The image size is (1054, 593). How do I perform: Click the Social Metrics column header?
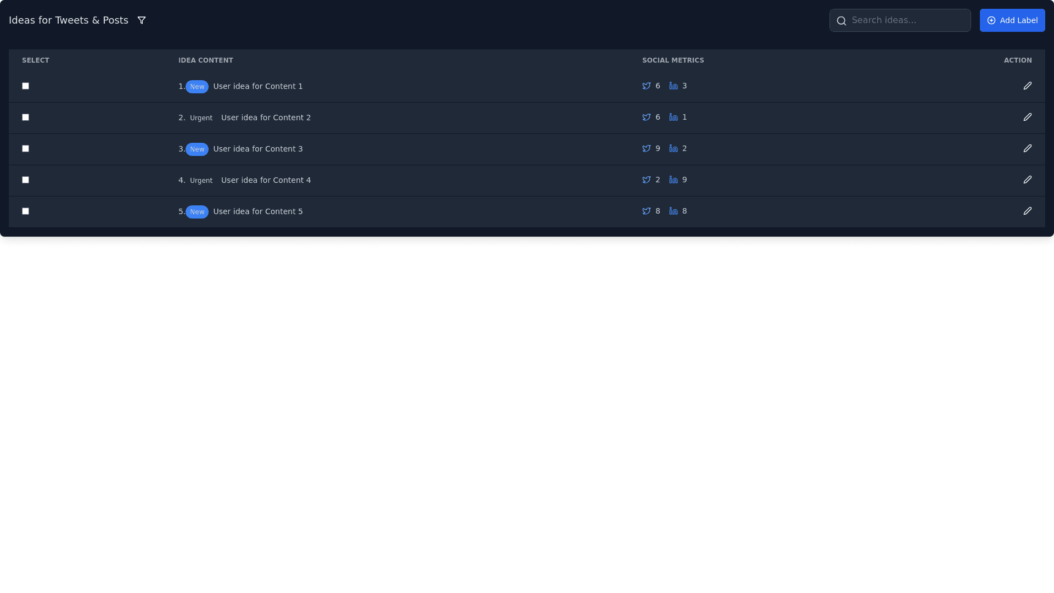[672, 60]
